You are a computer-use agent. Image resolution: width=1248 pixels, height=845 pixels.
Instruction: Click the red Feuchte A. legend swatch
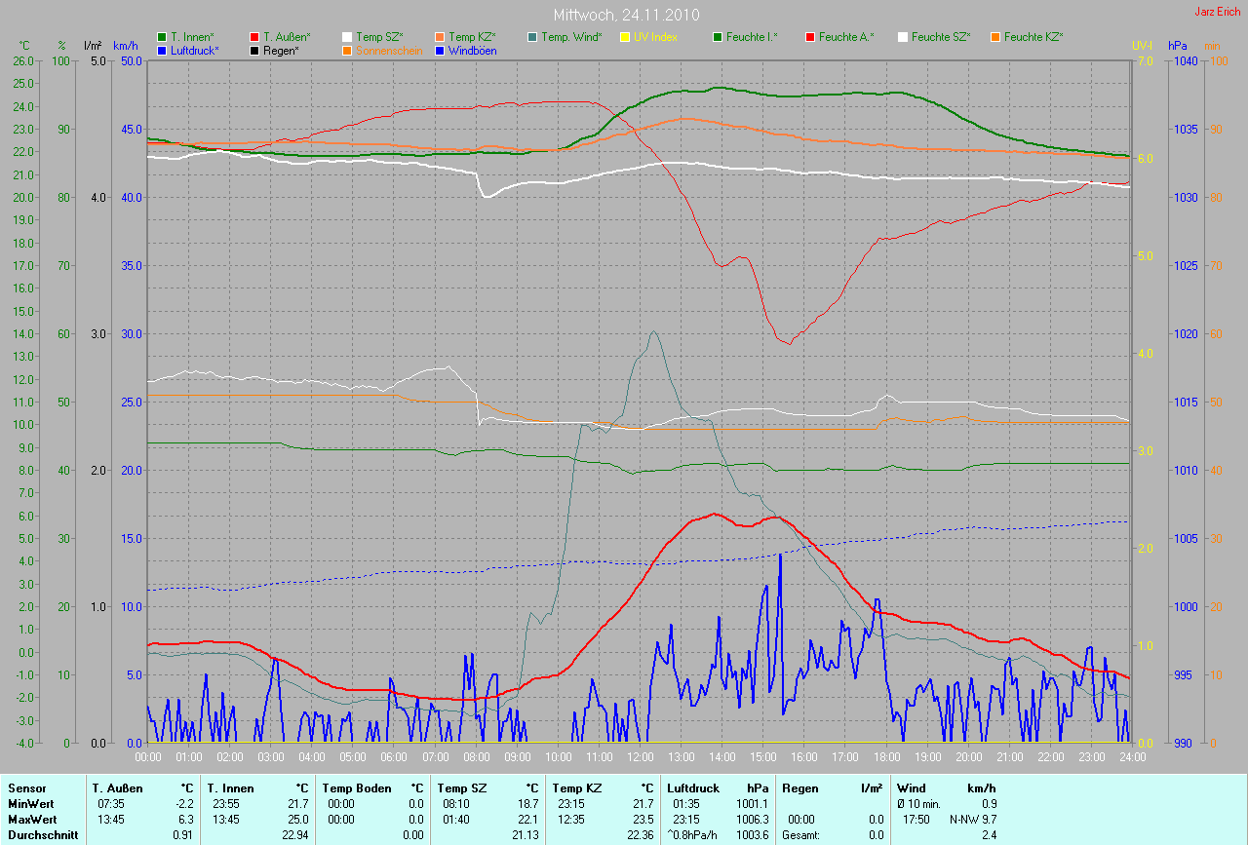coord(810,37)
